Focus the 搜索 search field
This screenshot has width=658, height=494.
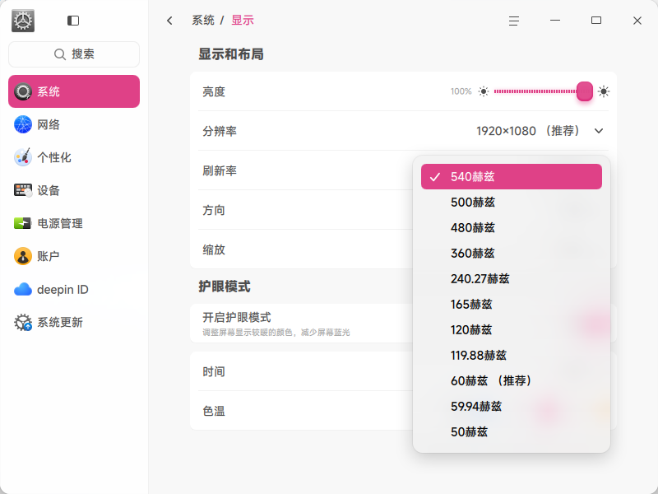click(x=74, y=54)
